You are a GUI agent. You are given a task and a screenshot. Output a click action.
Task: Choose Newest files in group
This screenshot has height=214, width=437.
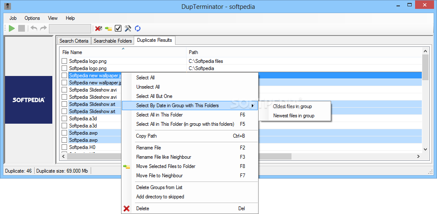pyautogui.click(x=294, y=116)
